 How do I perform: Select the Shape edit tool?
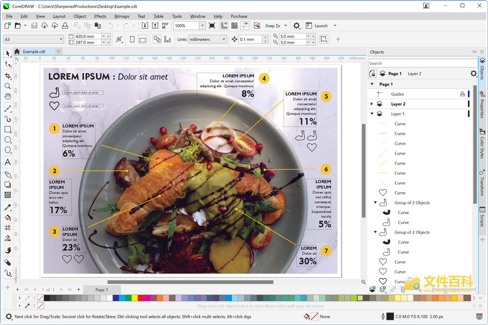pos(7,64)
